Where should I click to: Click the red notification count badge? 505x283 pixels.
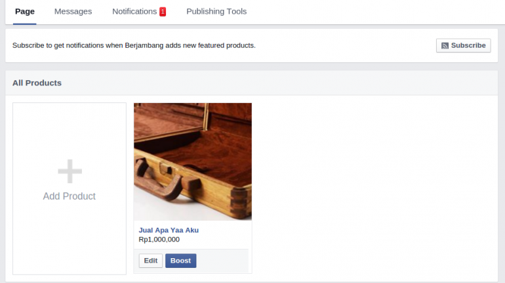[163, 12]
